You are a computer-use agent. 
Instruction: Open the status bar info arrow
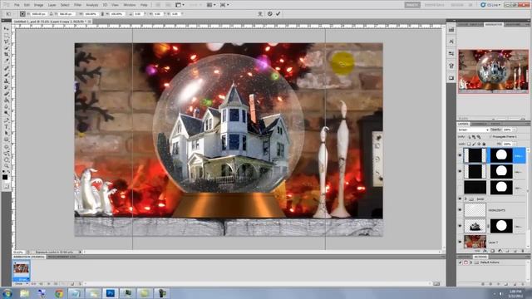point(80,252)
